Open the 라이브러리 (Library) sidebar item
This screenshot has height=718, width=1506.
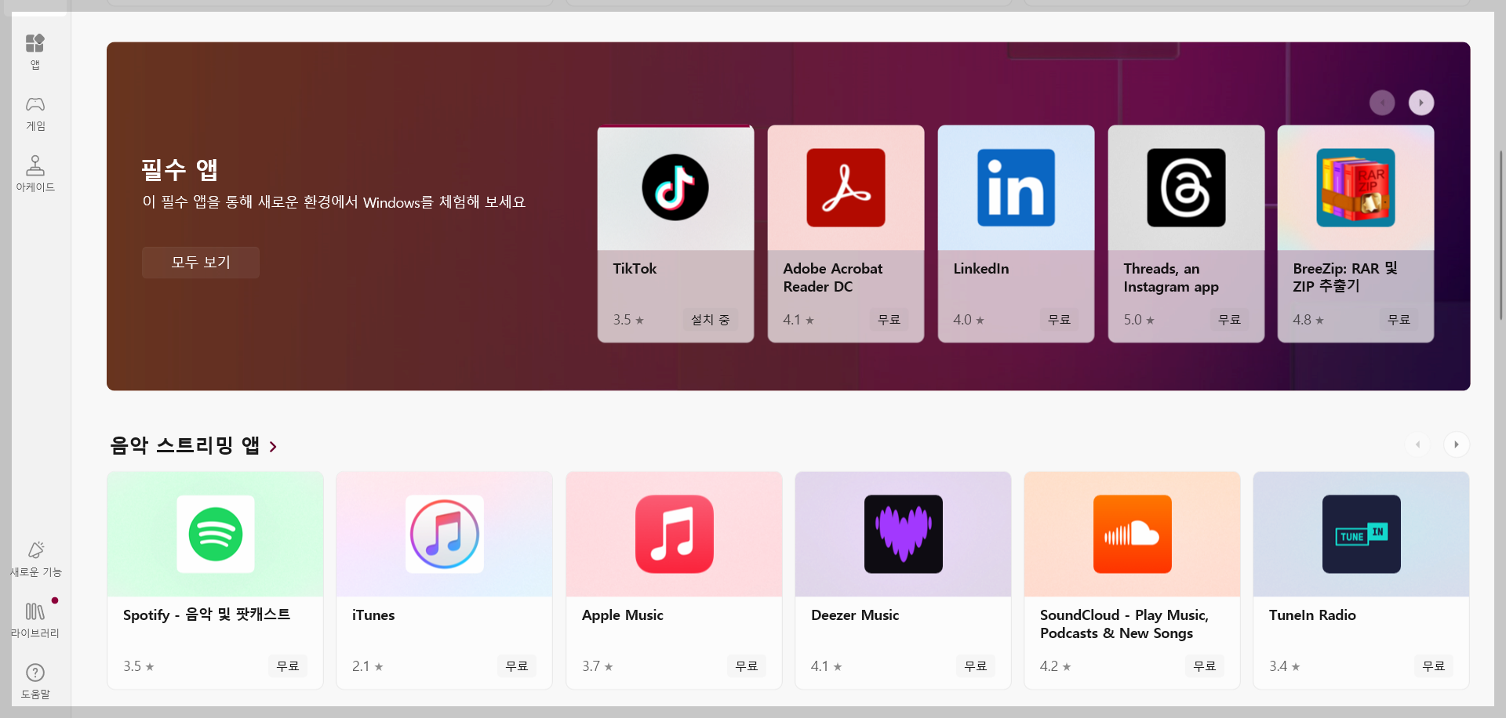click(35, 620)
